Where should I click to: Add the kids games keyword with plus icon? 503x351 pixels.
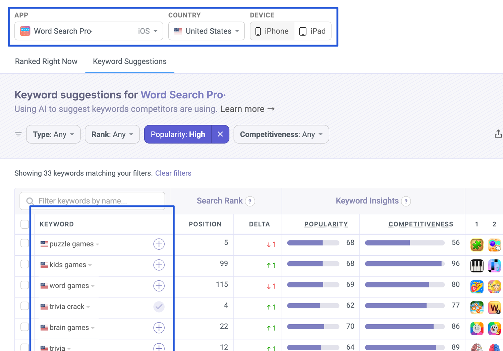pyautogui.click(x=159, y=265)
